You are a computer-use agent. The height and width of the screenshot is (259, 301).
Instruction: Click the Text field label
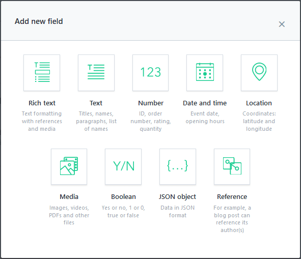pos(96,103)
